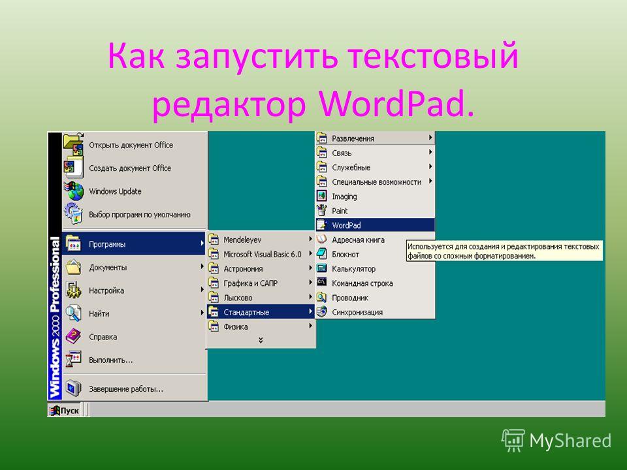Click the Mendeleyev label text
Screen dimensions: 627x470
(x=242, y=240)
